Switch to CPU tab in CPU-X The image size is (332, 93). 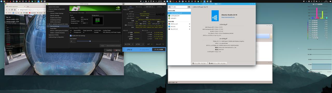coord(130,7)
